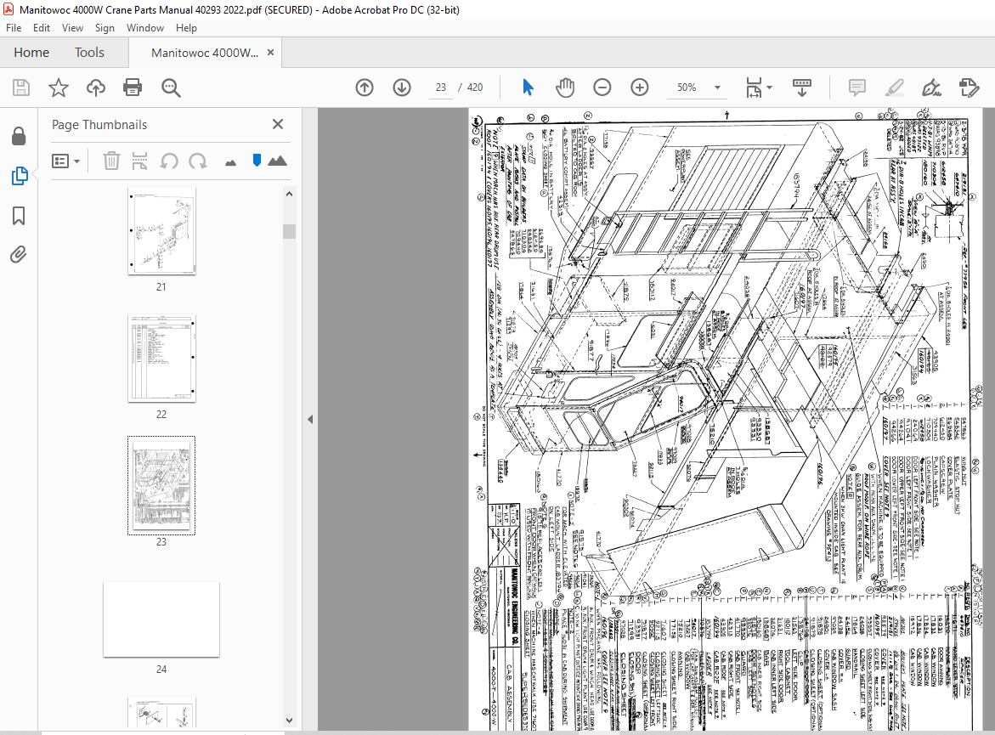This screenshot has width=995, height=735.
Task: Select blank page 24 thumbnail
Action: tap(161, 619)
